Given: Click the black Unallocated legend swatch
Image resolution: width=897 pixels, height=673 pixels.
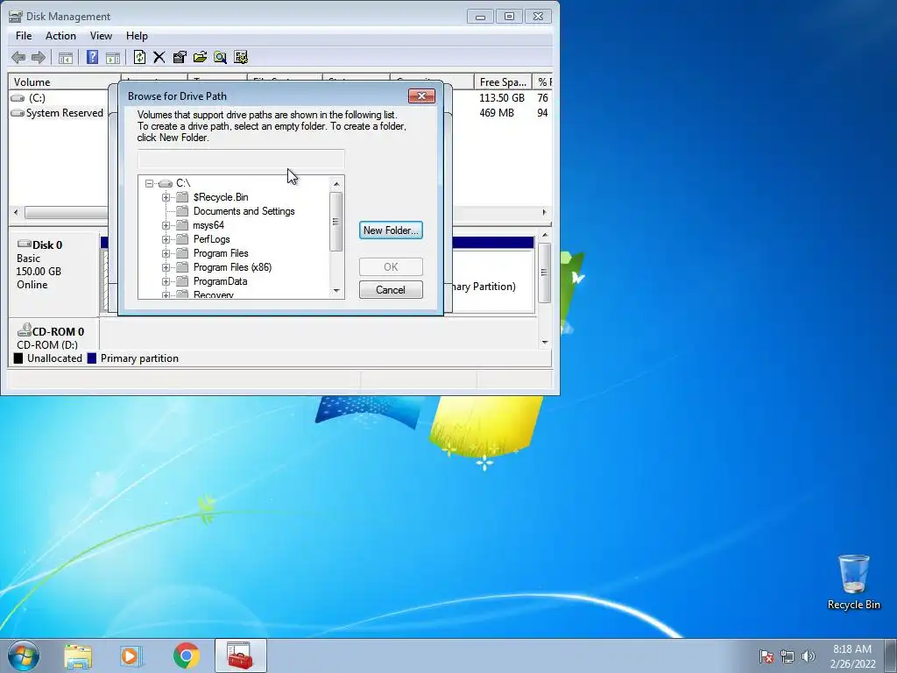Looking at the screenshot, I should 18,358.
